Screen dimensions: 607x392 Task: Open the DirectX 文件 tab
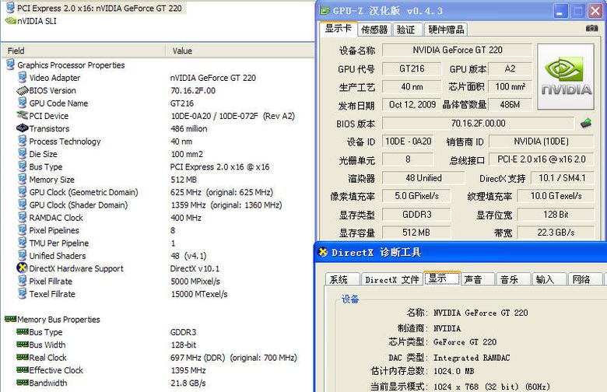(392, 279)
